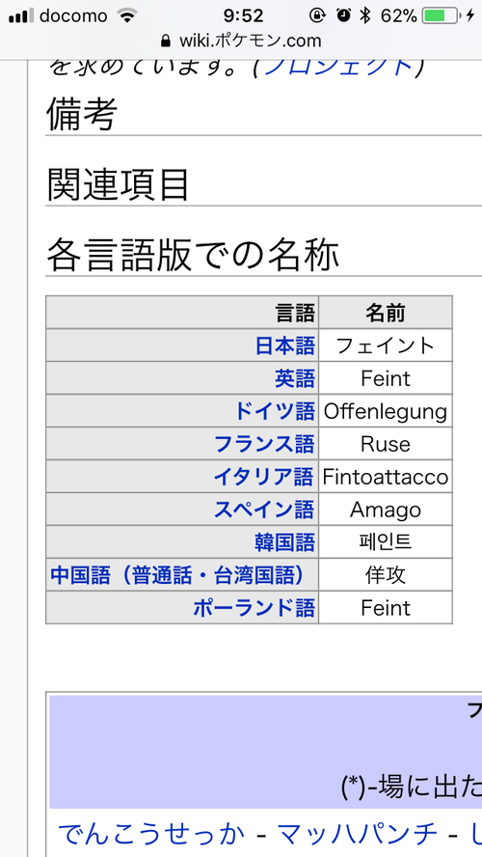Open the フランス語 language link
The width and height of the screenshot is (482, 857).
pyautogui.click(x=264, y=444)
